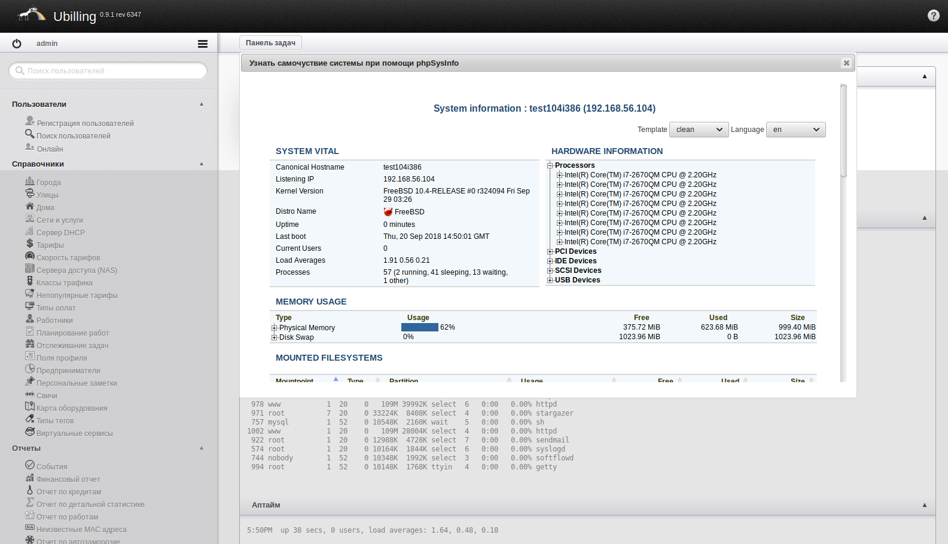This screenshot has height=544, width=948.
Task: Open Отчет по кредитам link
Action: point(69,492)
